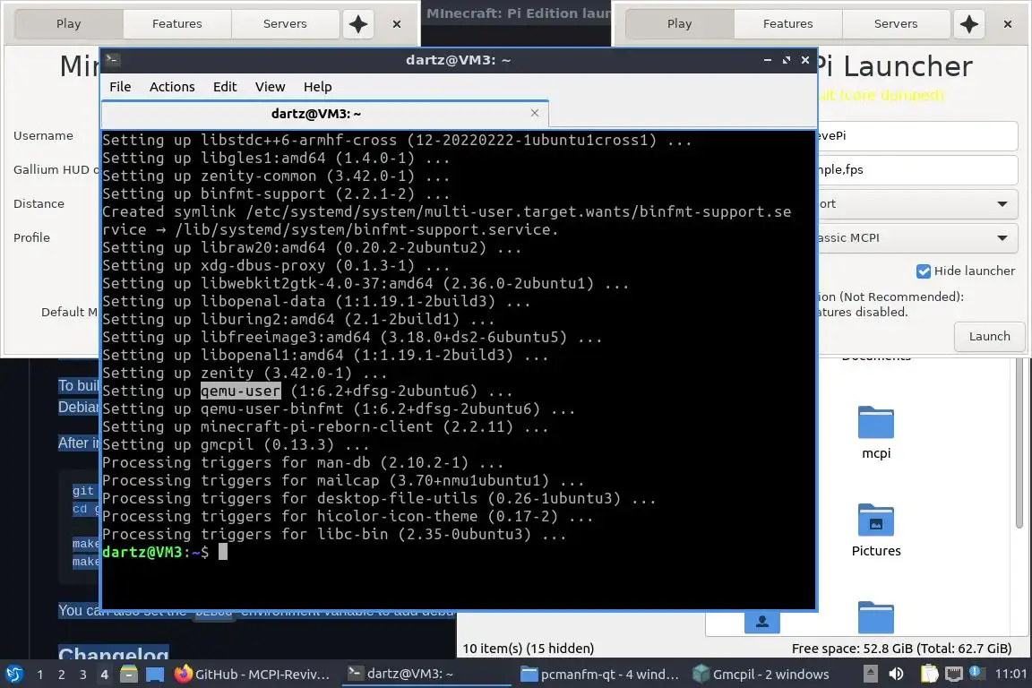Image resolution: width=1032 pixels, height=688 pixels.
Task: Click the 'Processing triggers for libc-bin' line
Action: pyautogui.click(x=333, y=534)
